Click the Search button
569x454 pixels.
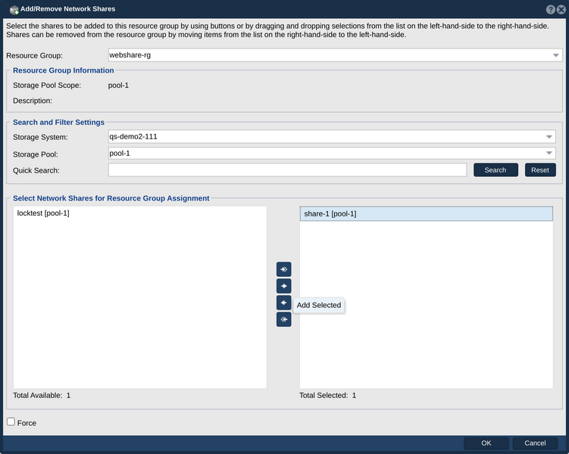[496, 170]
